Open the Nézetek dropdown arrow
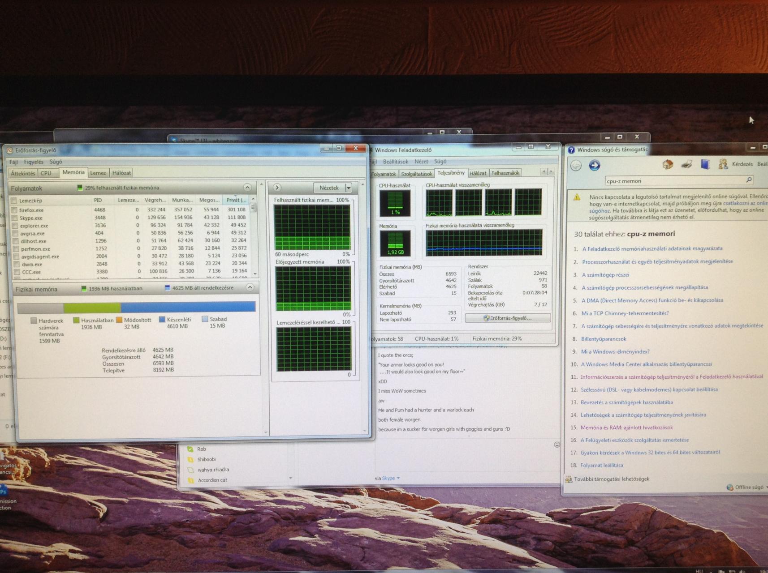768x573 pixels. tap(348, 188)
